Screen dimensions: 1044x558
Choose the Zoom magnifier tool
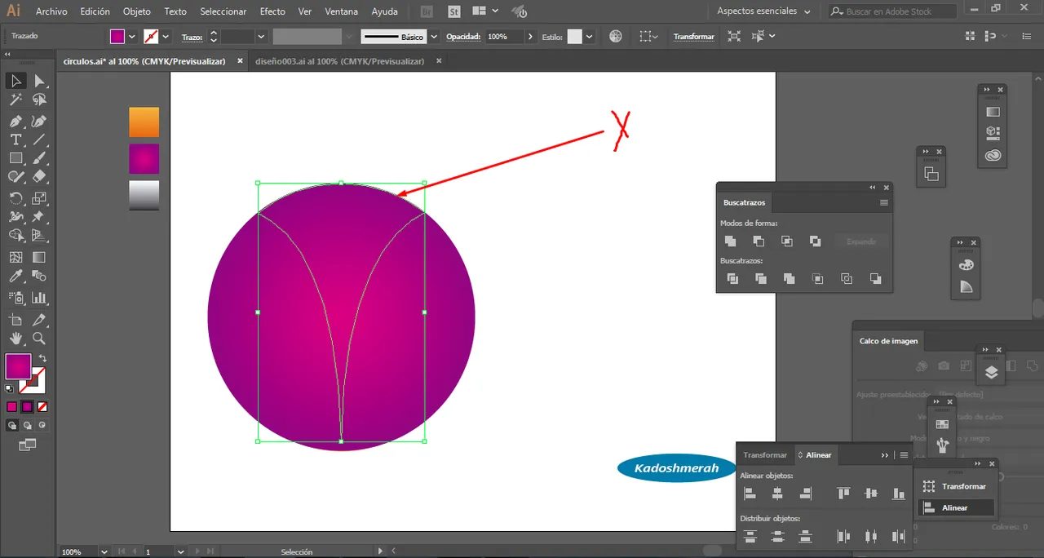(x=38, y=339)
